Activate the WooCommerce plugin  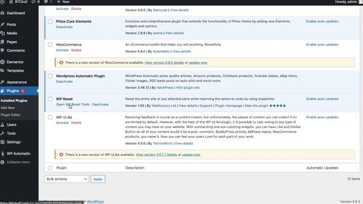tap(62, 50)
